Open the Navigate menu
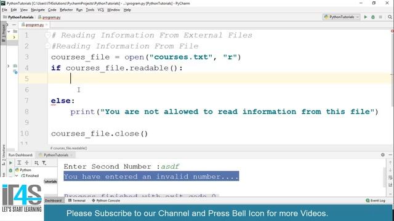Screen dimensions: 394x221 tap(38, 10)
